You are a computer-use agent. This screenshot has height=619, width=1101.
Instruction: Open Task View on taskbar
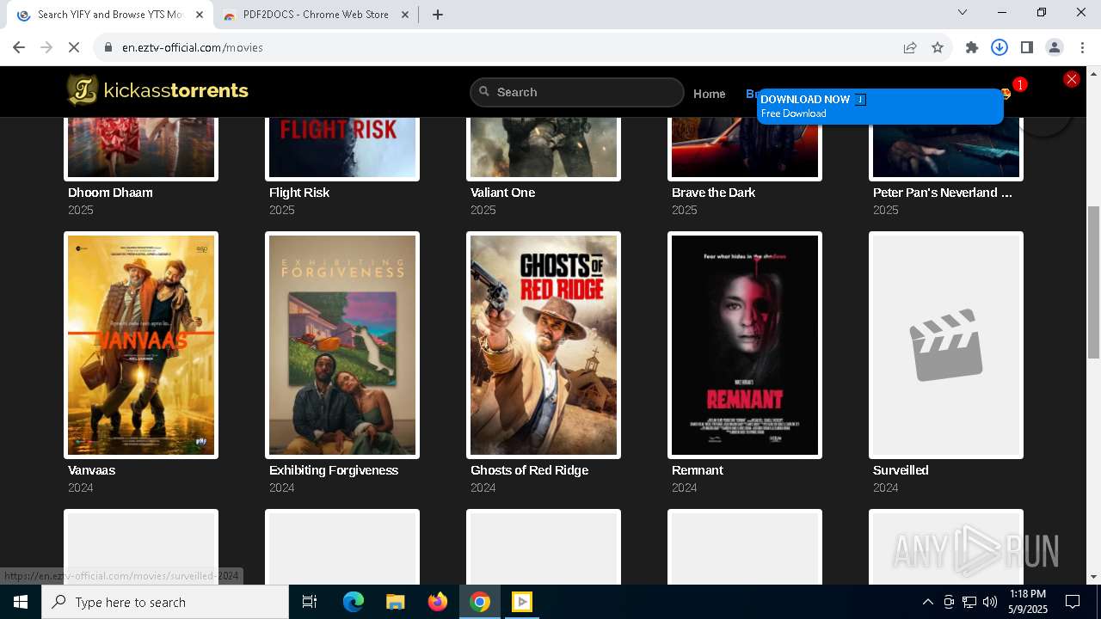click(310, 602)
